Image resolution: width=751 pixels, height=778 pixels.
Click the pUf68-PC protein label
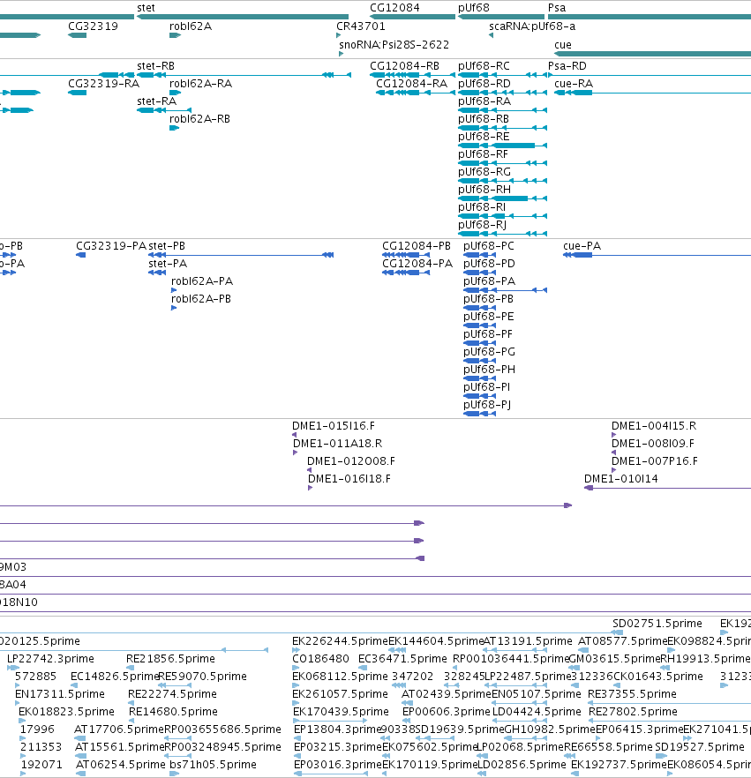[489, 246]
